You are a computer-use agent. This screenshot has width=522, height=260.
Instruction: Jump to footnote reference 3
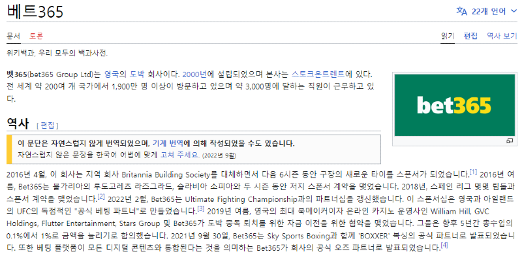tap(201, 210)
